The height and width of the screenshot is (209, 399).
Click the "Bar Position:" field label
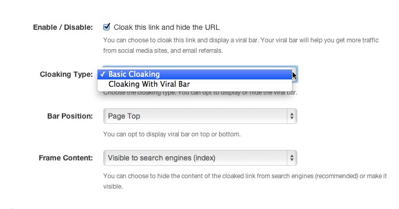[70, 116]
